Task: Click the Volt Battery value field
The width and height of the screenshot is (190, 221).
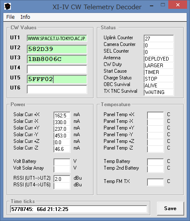Action: [x=62, y=162]
